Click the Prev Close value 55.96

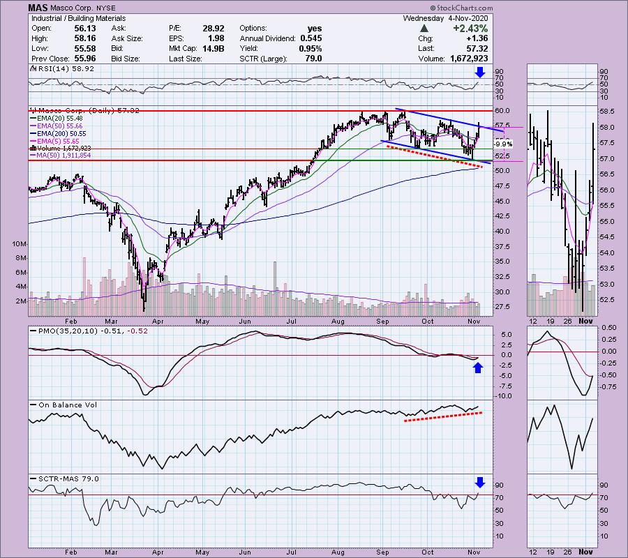[x=84, y=59]
